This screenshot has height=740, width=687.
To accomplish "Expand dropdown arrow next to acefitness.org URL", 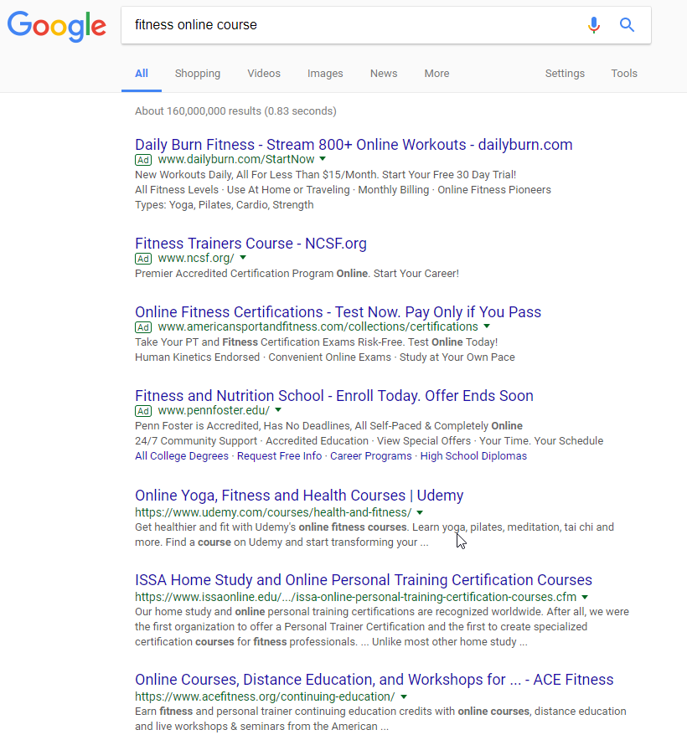I will tap(404, 696).
